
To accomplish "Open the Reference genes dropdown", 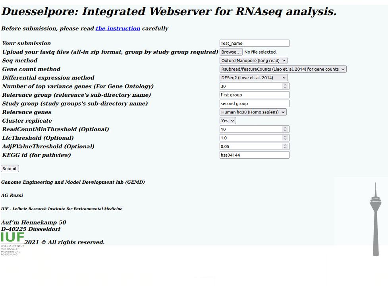I will (253, 112).
